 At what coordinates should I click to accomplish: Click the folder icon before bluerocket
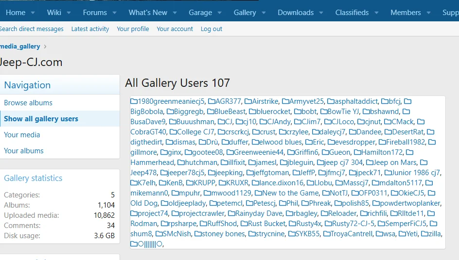coord(252,112)
